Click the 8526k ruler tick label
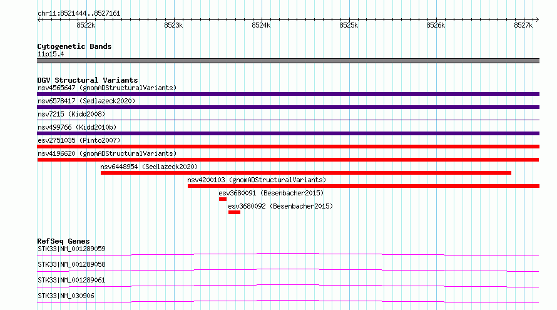 pyautogui.click(x=436, y=25)
